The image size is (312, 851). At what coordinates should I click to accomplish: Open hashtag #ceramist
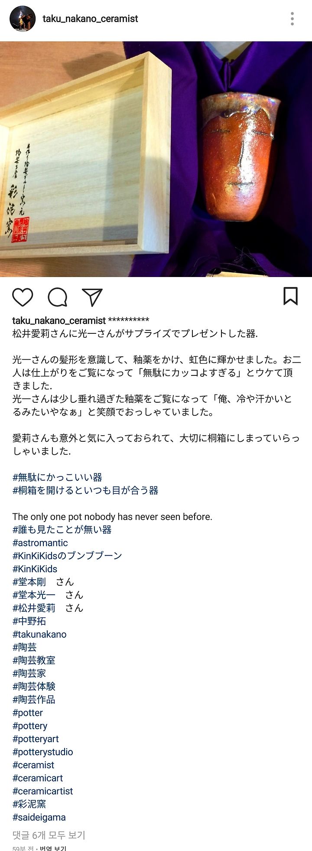[x=33, y=765]
